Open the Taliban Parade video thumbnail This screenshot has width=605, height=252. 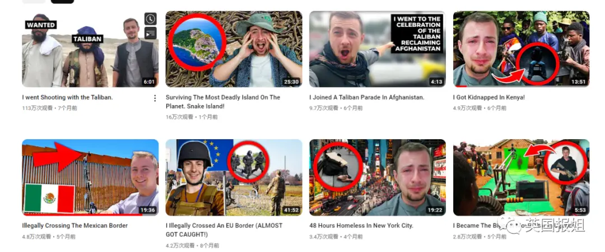(378, 49)
